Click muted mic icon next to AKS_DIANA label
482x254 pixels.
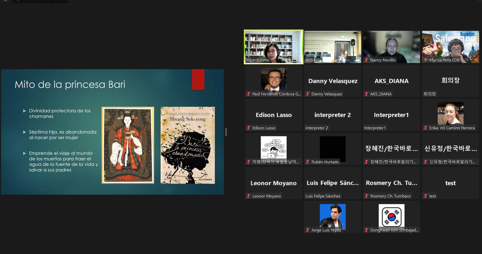(366, 94)
